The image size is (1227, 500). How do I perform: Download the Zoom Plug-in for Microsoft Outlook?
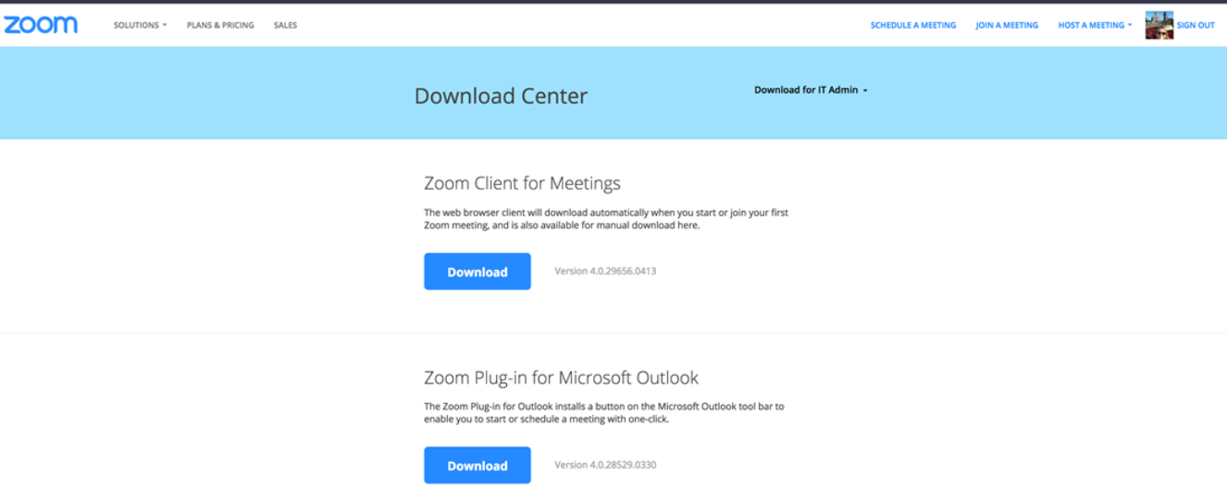pyautogui.click(x=477, y=466)
